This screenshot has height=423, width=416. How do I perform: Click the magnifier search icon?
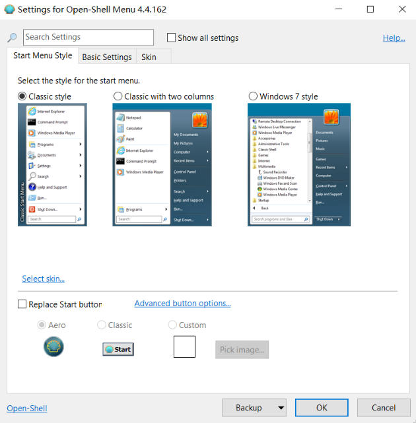tap(12, 38)
